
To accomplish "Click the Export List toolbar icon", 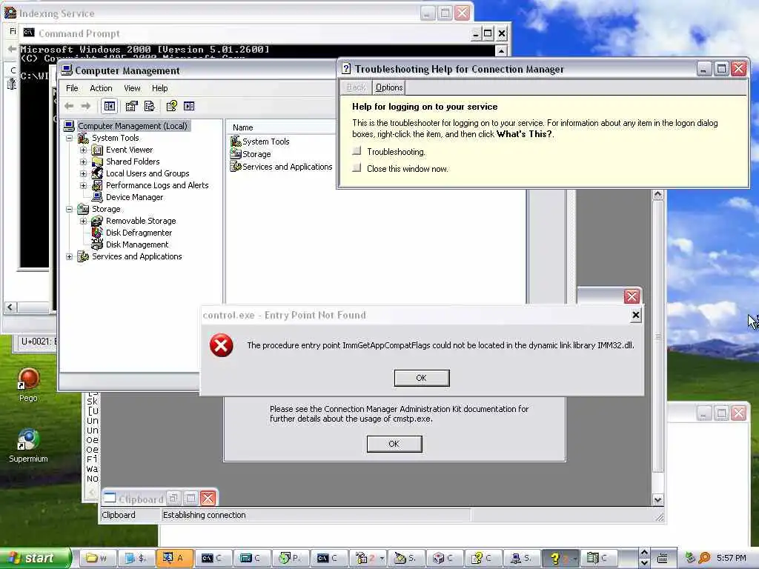I will pos(150,106).
